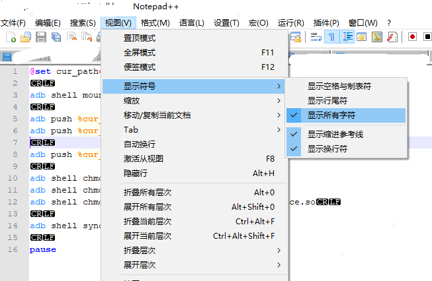Open the 窗口(W) menu

pos(363,23)
